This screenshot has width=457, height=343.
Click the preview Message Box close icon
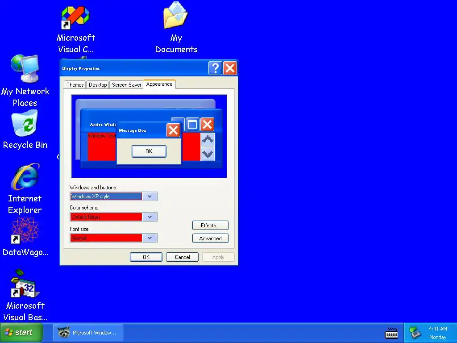[174, 130]
